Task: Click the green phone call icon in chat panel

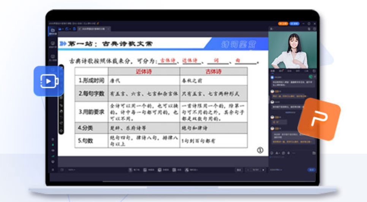Action: (x=310, y=77)
